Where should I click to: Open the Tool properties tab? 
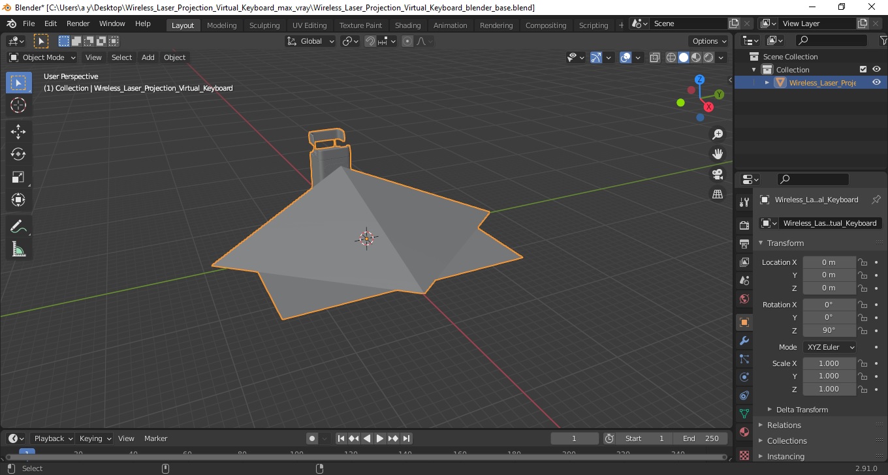coord(744,202)
